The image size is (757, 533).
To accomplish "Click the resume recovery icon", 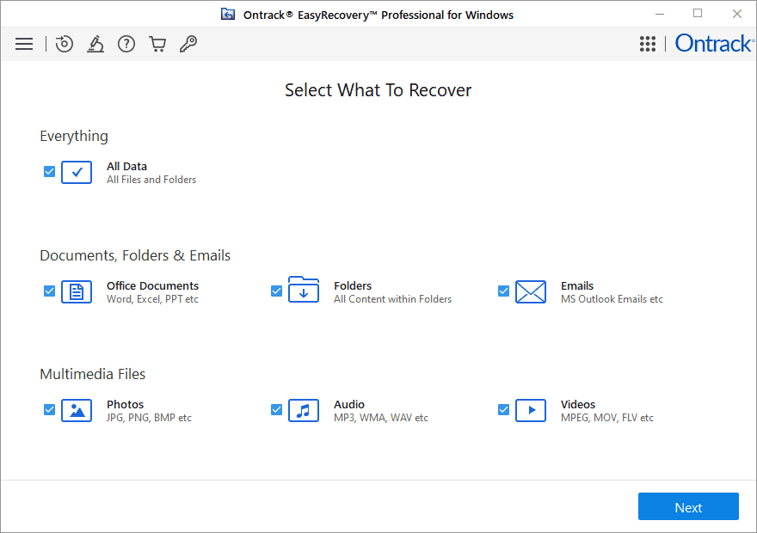I will click(x=65, y=44).
